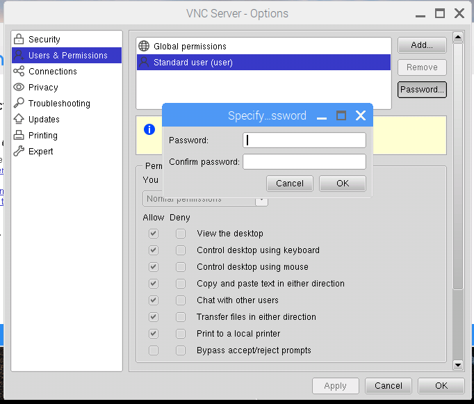Click the Security lock icon in sidebar
This screenshot has height=404, width=474.
coord(19,40)
